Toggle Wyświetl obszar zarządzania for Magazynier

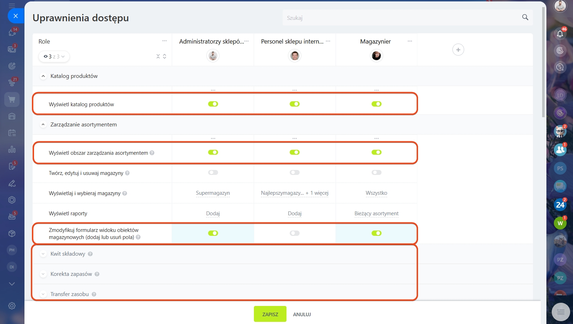pyautogui.click(x=377, y=152)
